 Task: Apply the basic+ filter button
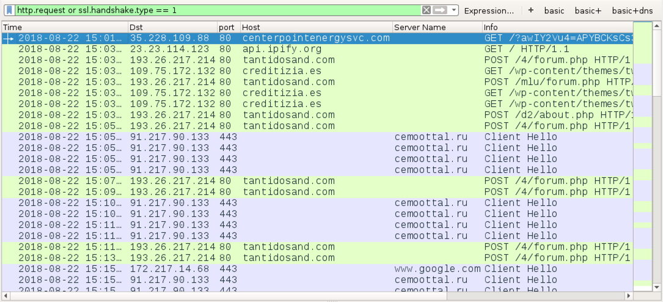pyautogui.click(x=588, y=10)
